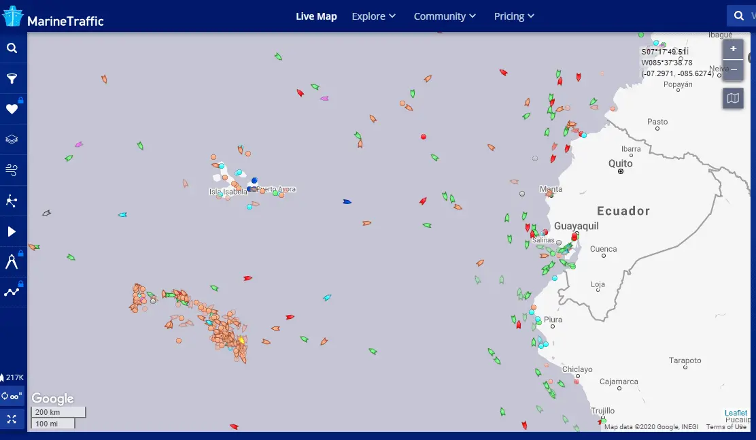This screenshot has height=440, width=756.
Task: Toggle the auto-refresh infinity button
Action: point(12,396)
